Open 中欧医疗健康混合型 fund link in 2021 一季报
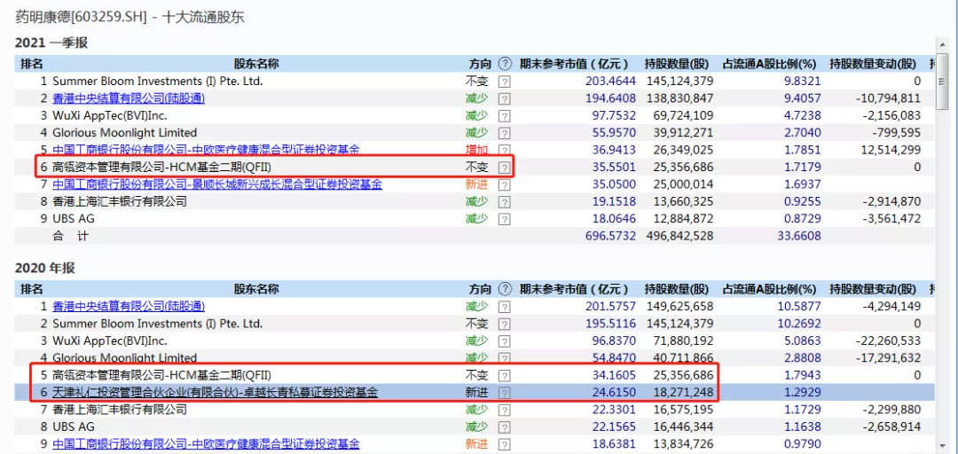The image size is (958, 454). 206,150
